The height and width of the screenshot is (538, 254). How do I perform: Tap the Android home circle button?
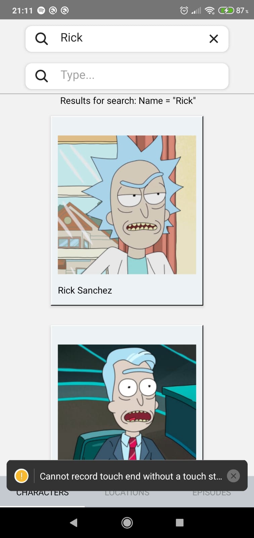[x=127, y=523]
